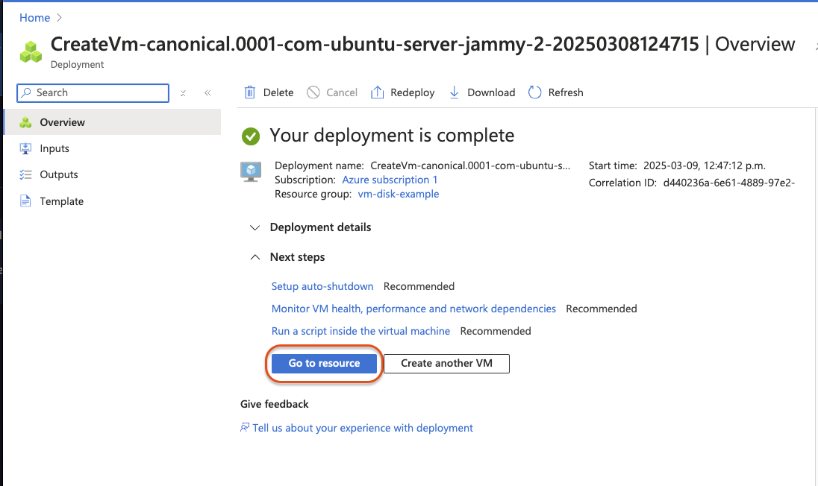Click the Redeploy upload arrow icon

tap(377, 92)
